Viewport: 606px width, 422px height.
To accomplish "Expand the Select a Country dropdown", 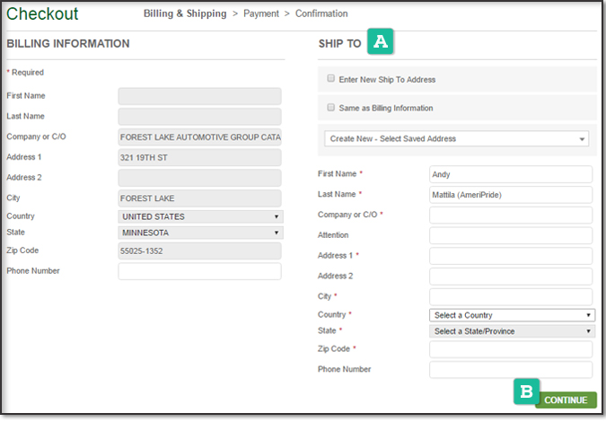I will click(512, 315).
